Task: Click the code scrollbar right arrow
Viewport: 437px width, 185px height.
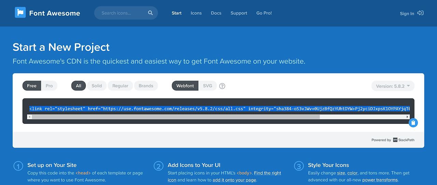Action: click(407, 117)
